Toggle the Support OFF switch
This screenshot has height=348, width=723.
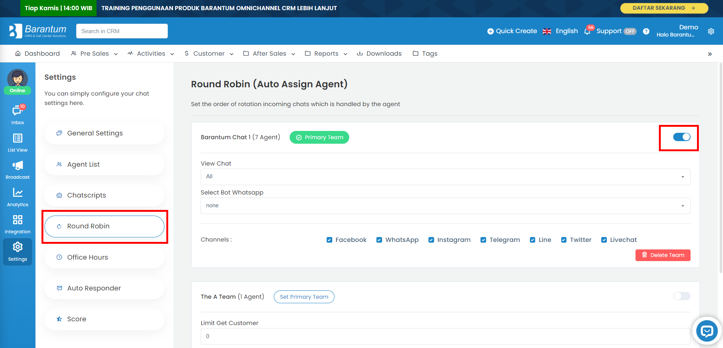[x=630, y=31]
